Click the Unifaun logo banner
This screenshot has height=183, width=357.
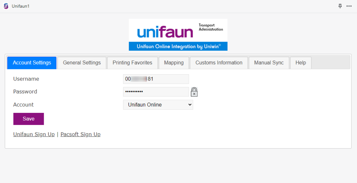(x=178, y=35)
